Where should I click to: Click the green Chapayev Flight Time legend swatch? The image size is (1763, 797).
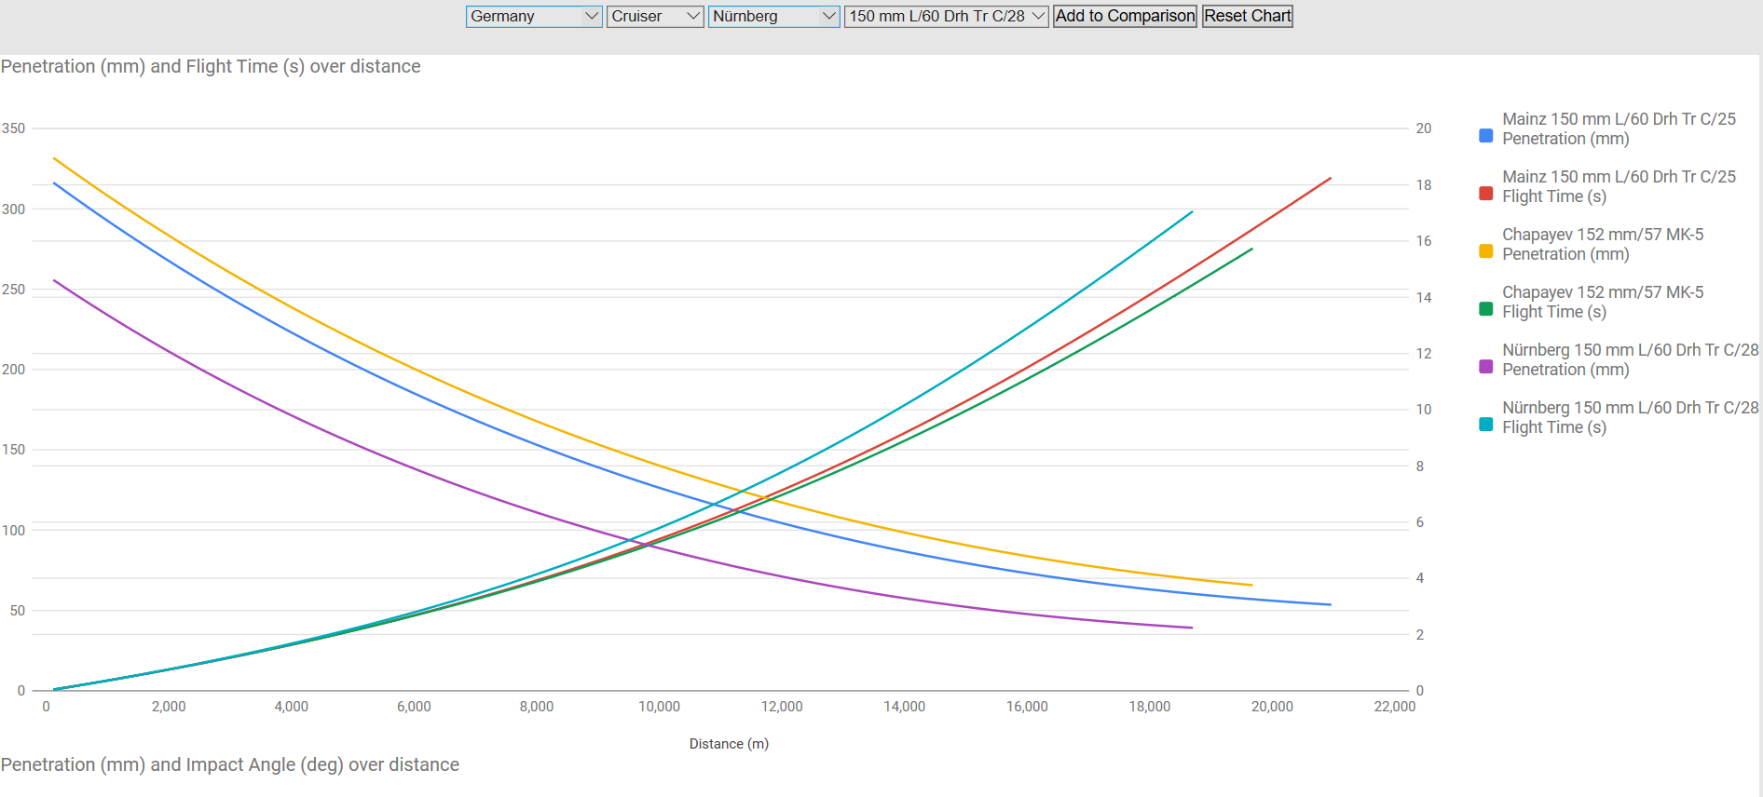click(x=1486, y=309)
